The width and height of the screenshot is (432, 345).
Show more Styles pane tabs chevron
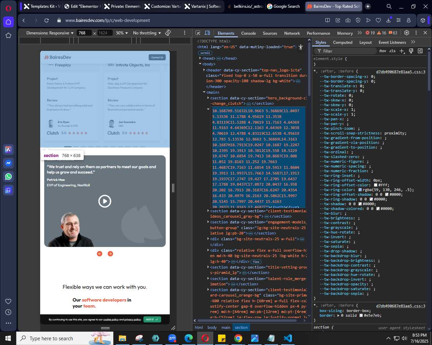pyautogui.click(x=413, y=42)
